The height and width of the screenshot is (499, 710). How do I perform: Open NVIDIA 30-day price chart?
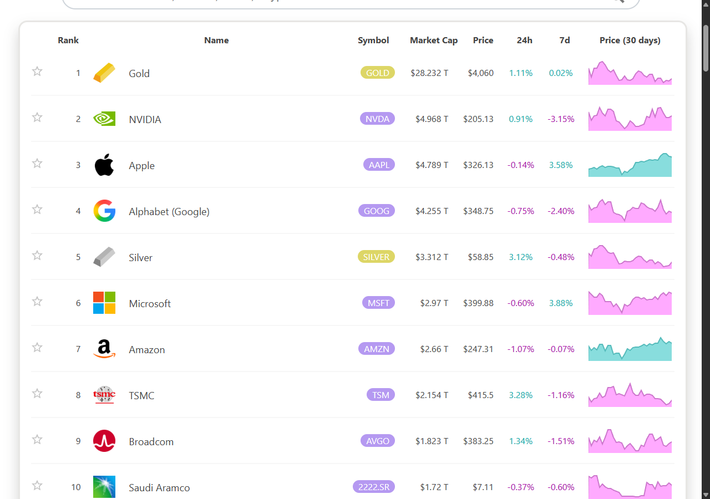[630, 119]
